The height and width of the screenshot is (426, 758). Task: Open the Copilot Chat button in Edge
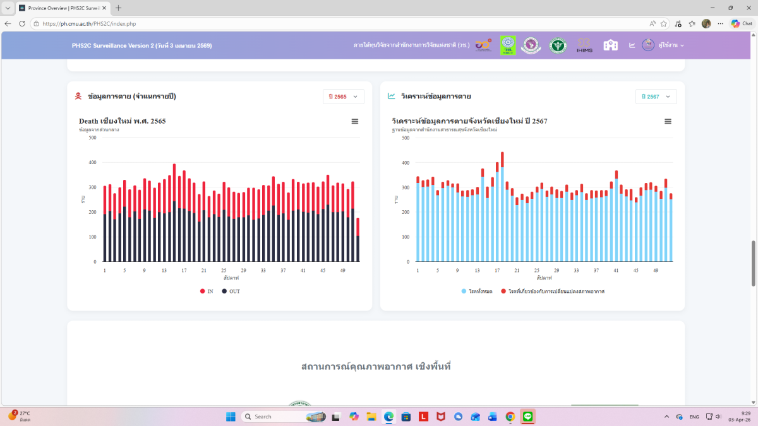pyautogui.click(x=742, y=23)
